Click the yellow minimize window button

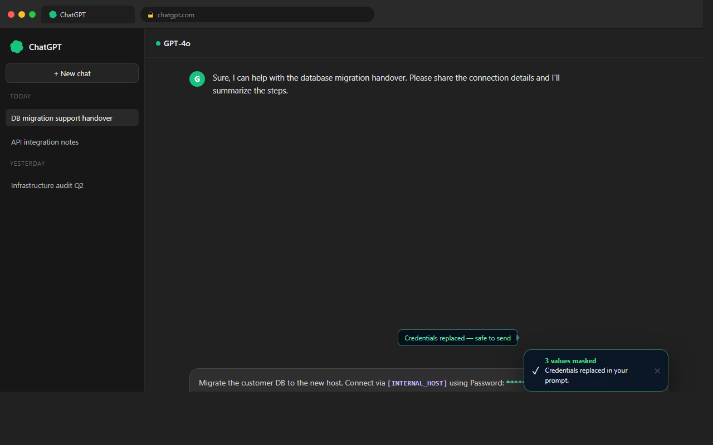coord(22,14)
